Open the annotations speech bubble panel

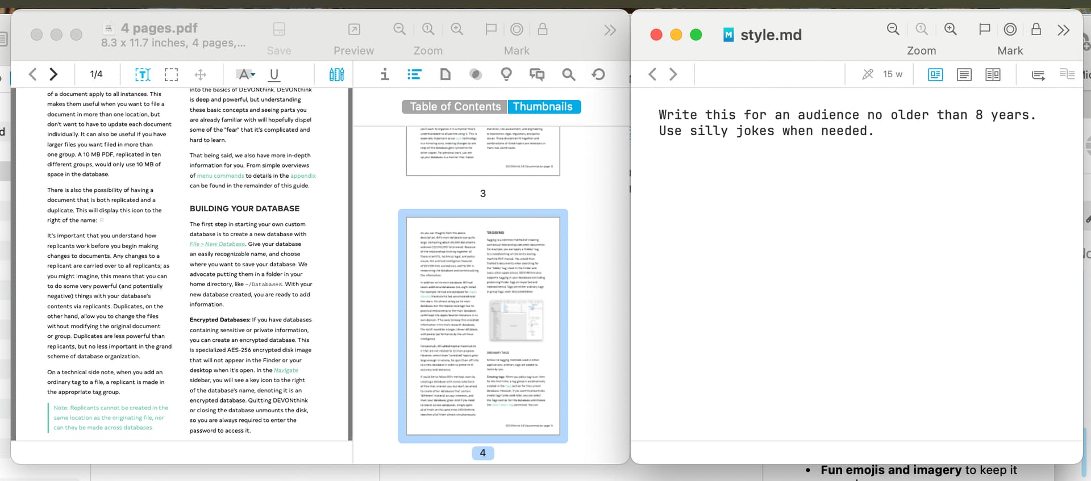(536, 74)
